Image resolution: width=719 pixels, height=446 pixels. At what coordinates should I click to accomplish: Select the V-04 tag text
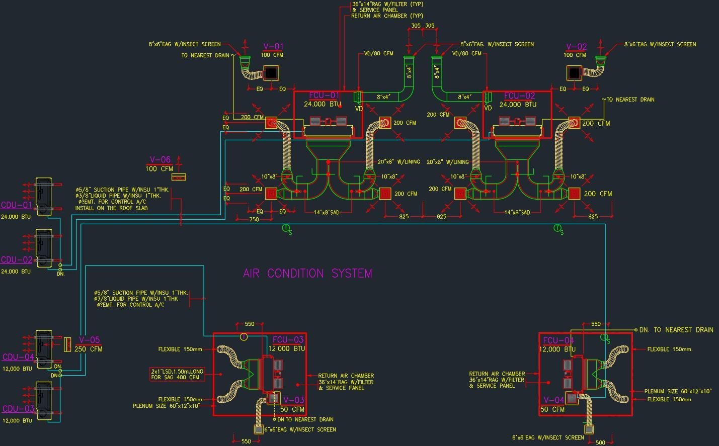click(x=554, y=400)
